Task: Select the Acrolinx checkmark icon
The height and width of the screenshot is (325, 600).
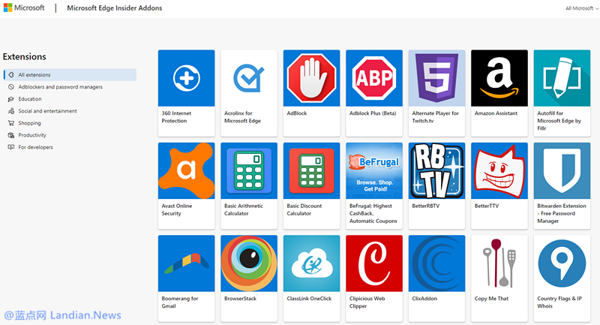Action: click(249, 78)
